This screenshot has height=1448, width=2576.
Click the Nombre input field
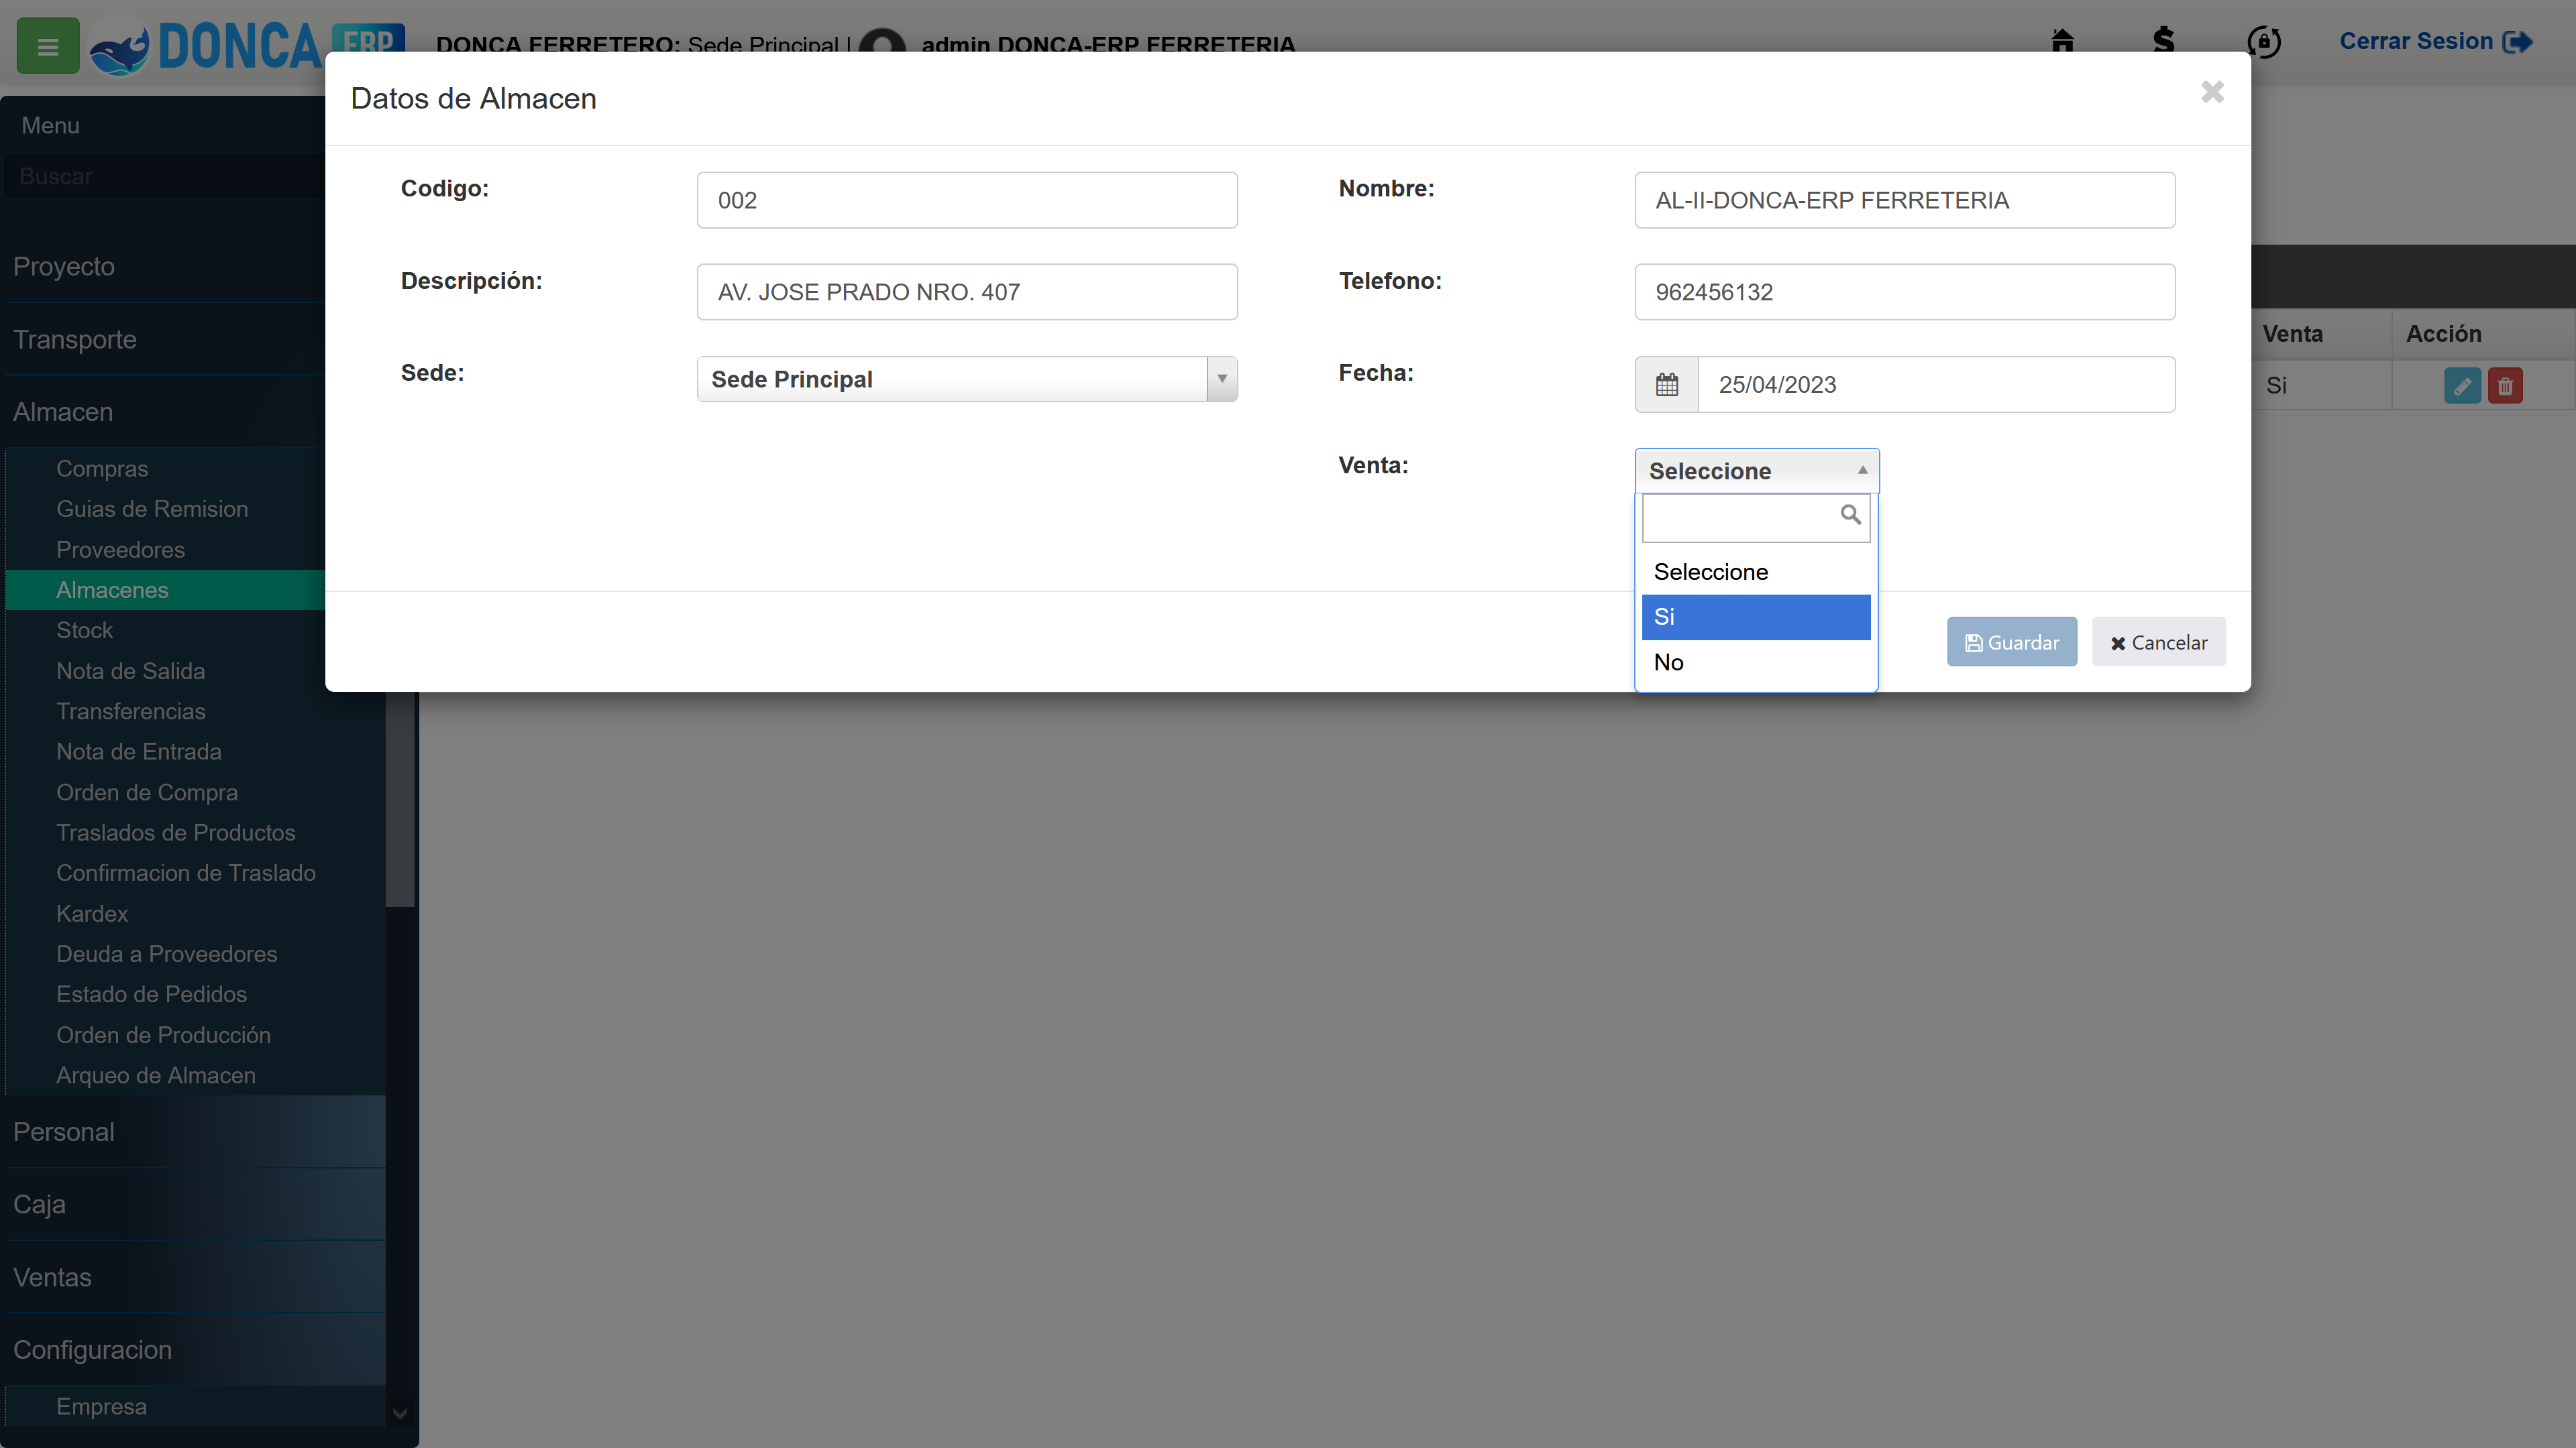pos(1905,200)
